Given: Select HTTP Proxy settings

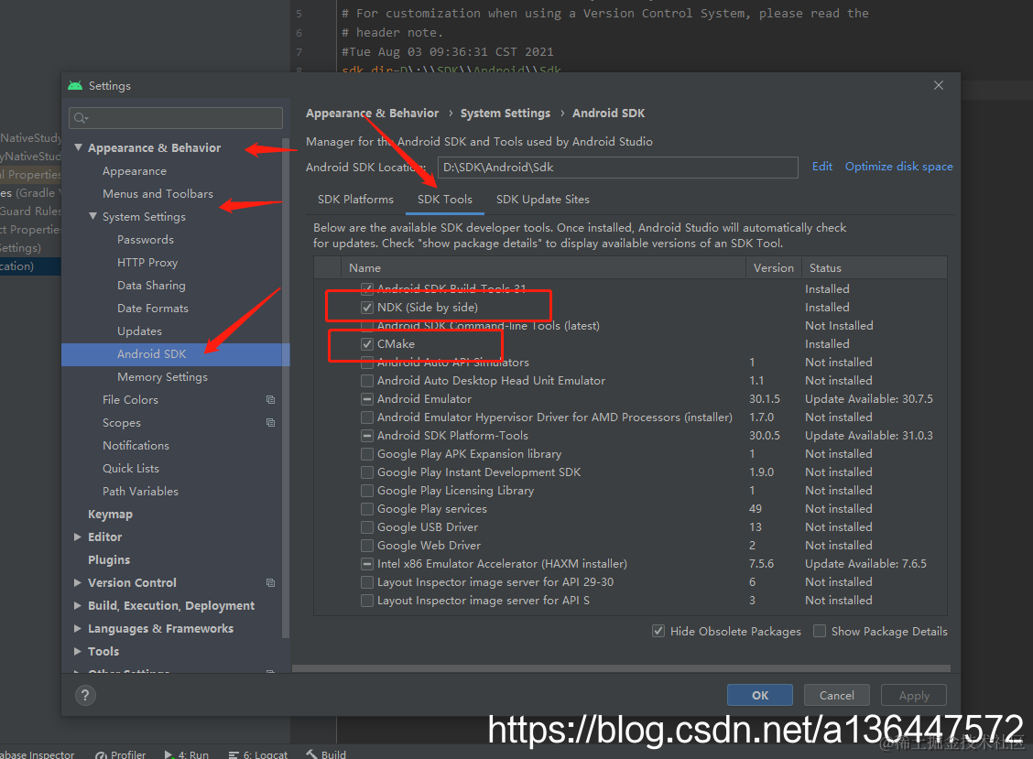Looking at the screenshot, I should point(147,262).
